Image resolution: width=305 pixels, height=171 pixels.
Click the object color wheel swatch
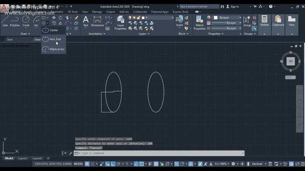(209, 18)
